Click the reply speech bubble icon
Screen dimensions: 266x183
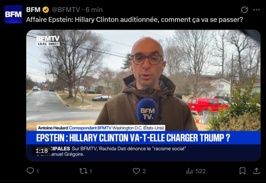point(30,171)
